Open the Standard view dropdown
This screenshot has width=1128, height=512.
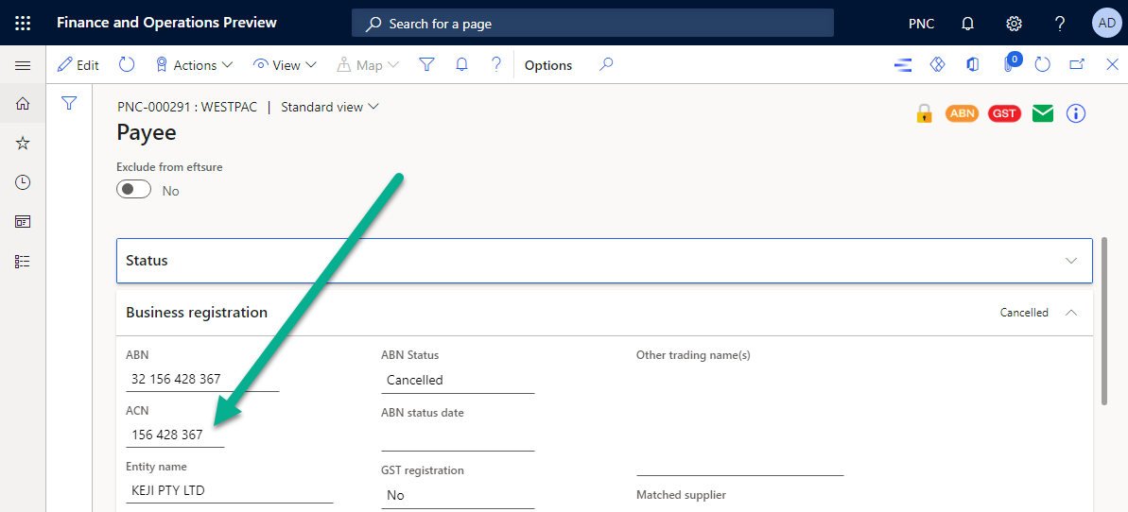coord(330,107)
